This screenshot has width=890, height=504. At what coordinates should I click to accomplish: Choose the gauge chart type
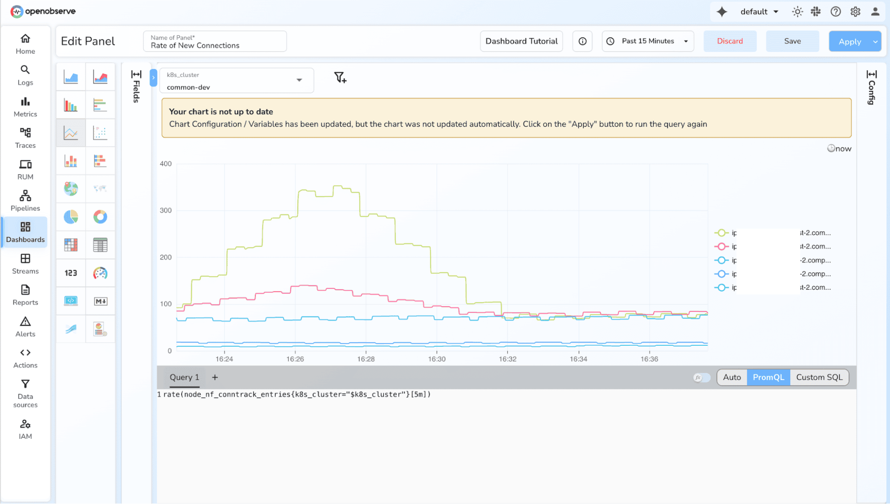pyautogui.click(x=101, y=273)
